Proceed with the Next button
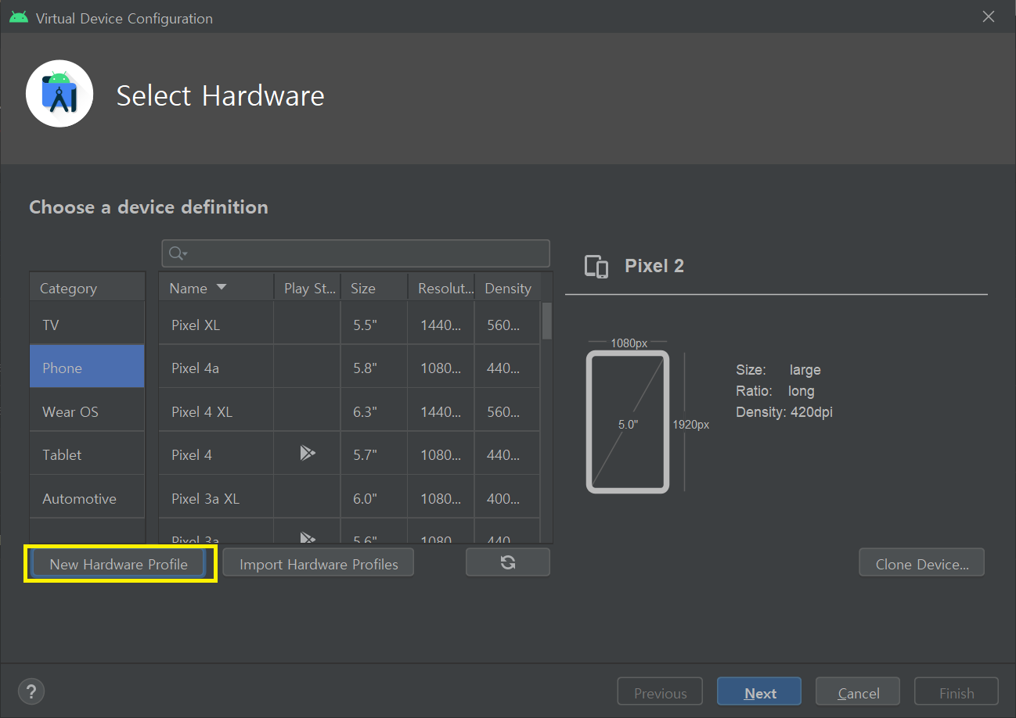The image size is (1016, 718). [x=759, y=693]
